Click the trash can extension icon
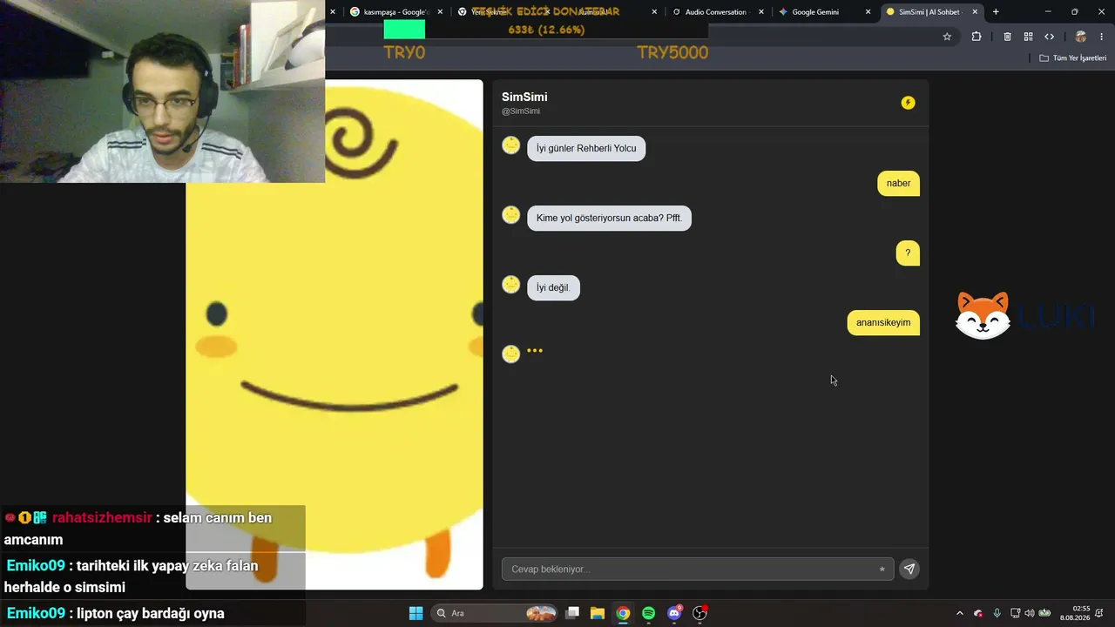This screenshot has width=1115, height=627. [x=1007, y=37]
